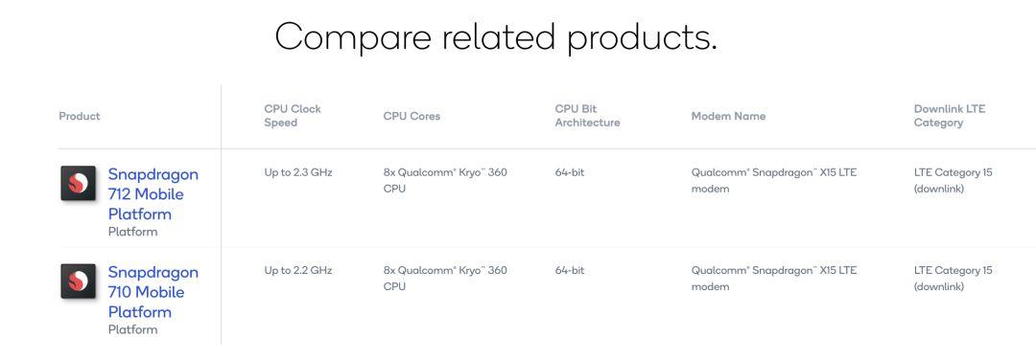
Task: Select the Downlink LTE Category column header
Action: (x=950, y=116)
